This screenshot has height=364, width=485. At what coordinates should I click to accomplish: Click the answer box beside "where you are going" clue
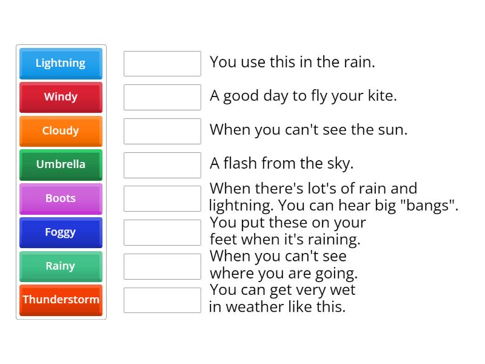pos(162,265)
